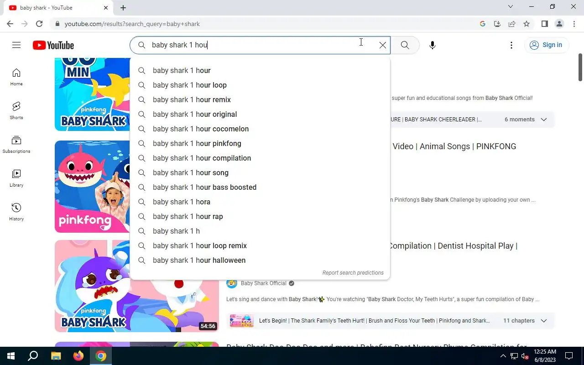This screenshot has width=584, height=365.
Task: Choose suggestion 'baby shark 1 hour bass boosted'
Action: tap(260, 187)
